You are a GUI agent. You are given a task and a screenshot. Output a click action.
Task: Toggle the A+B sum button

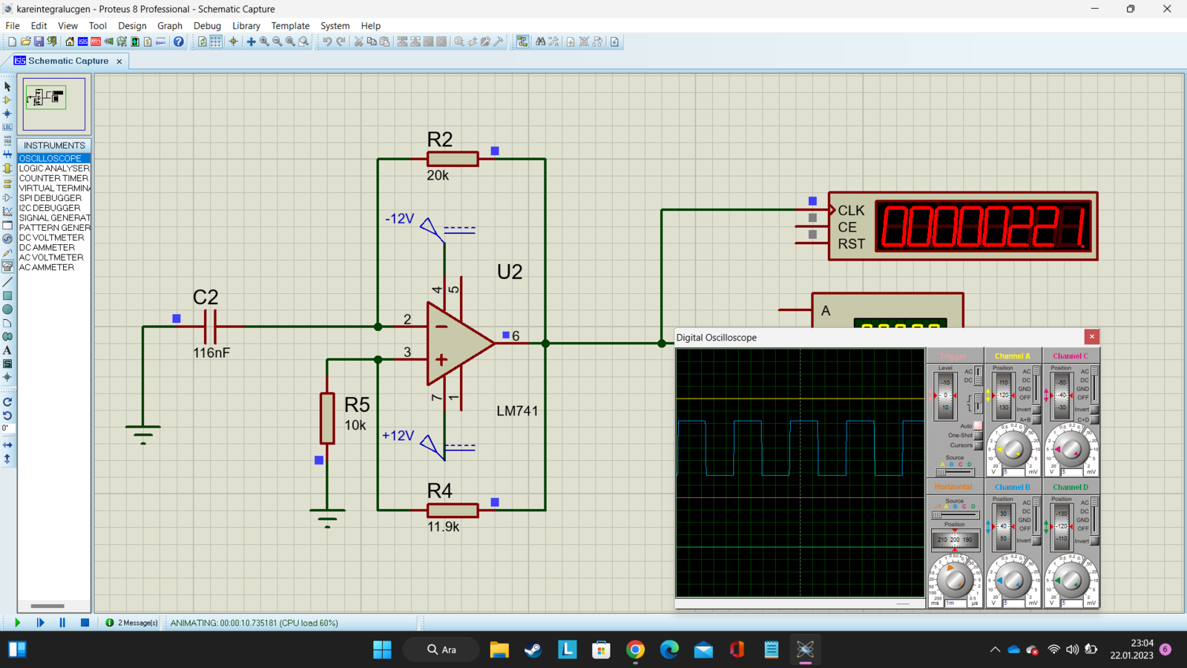[x=1036, y=419]
